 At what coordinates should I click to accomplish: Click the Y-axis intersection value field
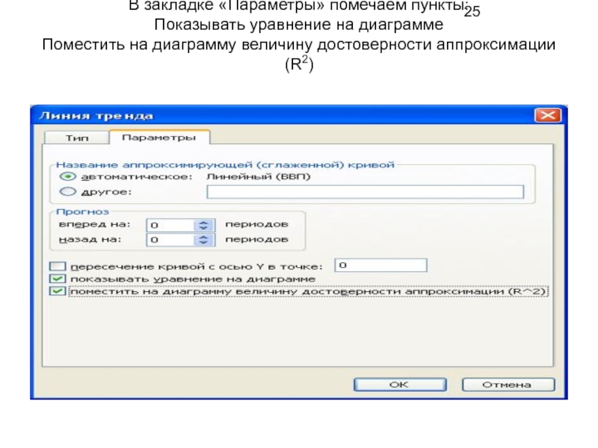380,265
